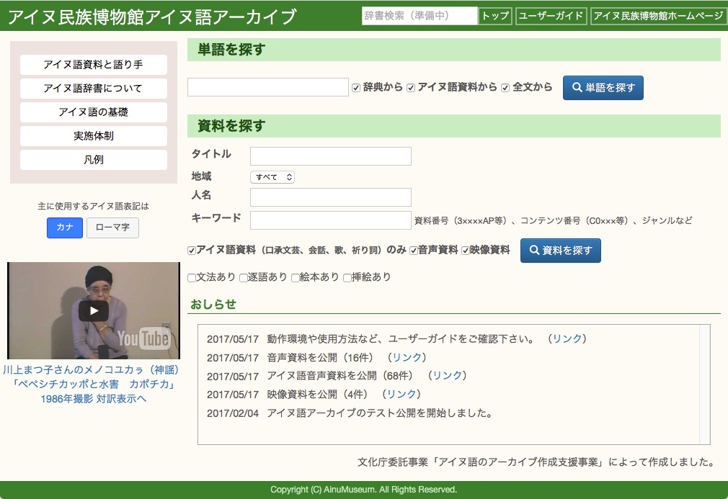
Task: Select カナ notation button
Action: (x=65, y=228)
